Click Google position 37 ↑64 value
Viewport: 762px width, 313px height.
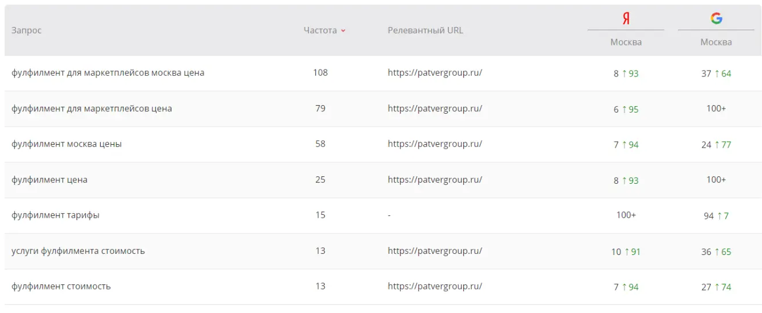coord(716,74)
